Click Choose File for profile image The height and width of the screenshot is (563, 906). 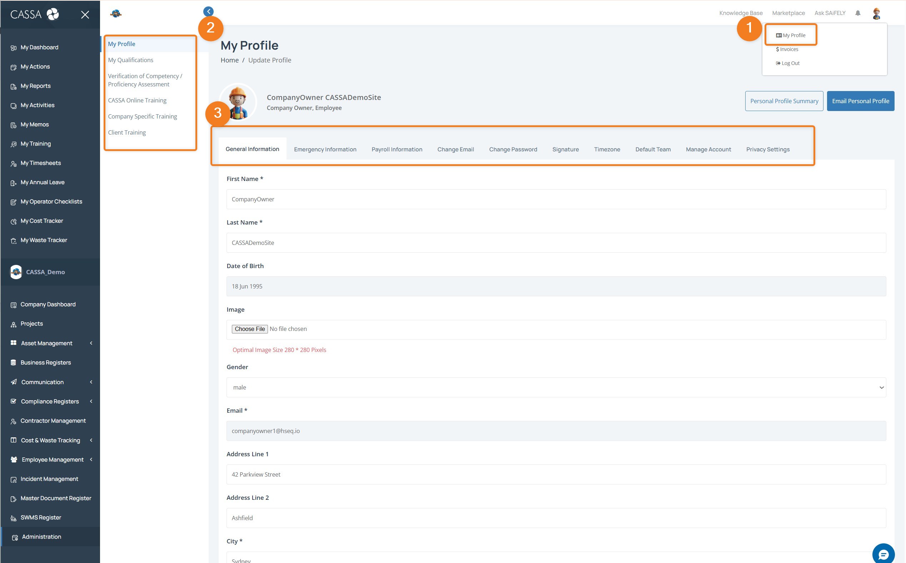point(250,329)
